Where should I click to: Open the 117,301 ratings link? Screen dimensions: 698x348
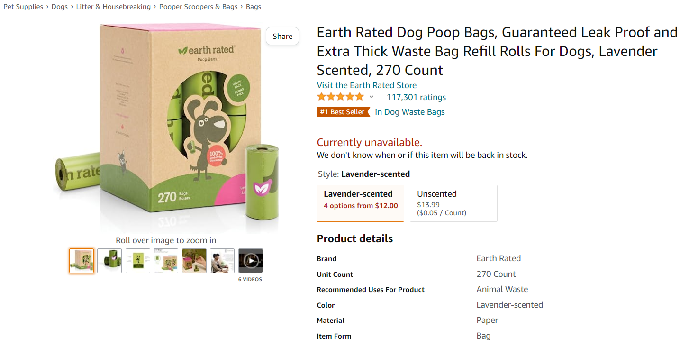[417, 97]
